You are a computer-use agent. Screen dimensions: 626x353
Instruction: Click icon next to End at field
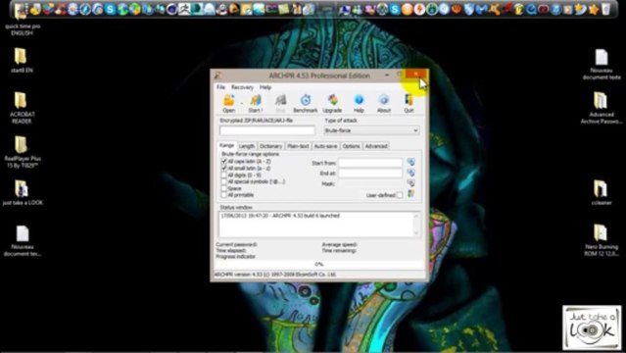[410, 173]
